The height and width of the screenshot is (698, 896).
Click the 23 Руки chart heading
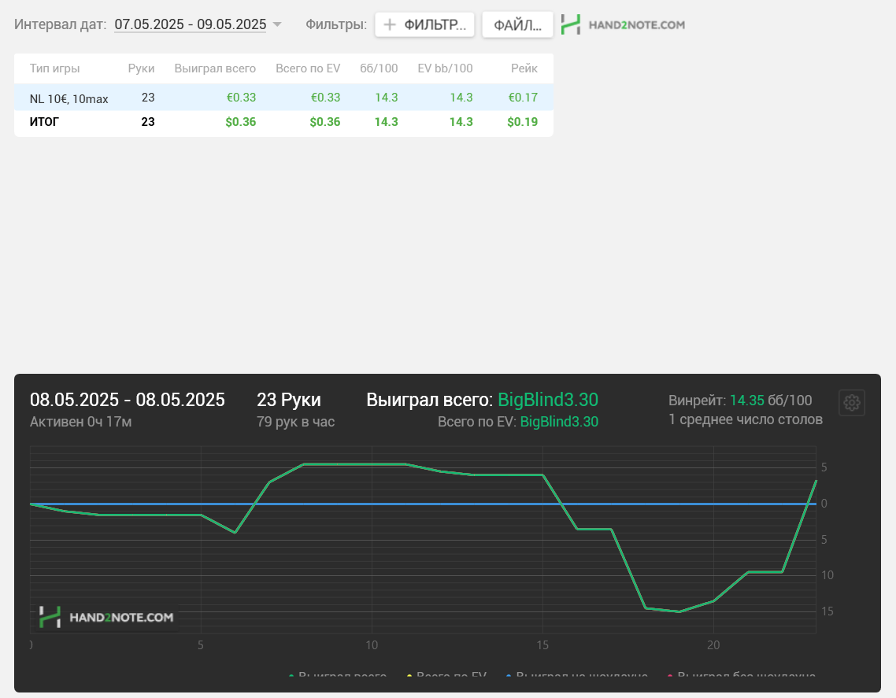(x=289, y=400)
